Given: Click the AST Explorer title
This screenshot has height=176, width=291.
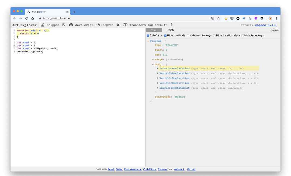Looking at the screenshot, I should pos(24,25).
